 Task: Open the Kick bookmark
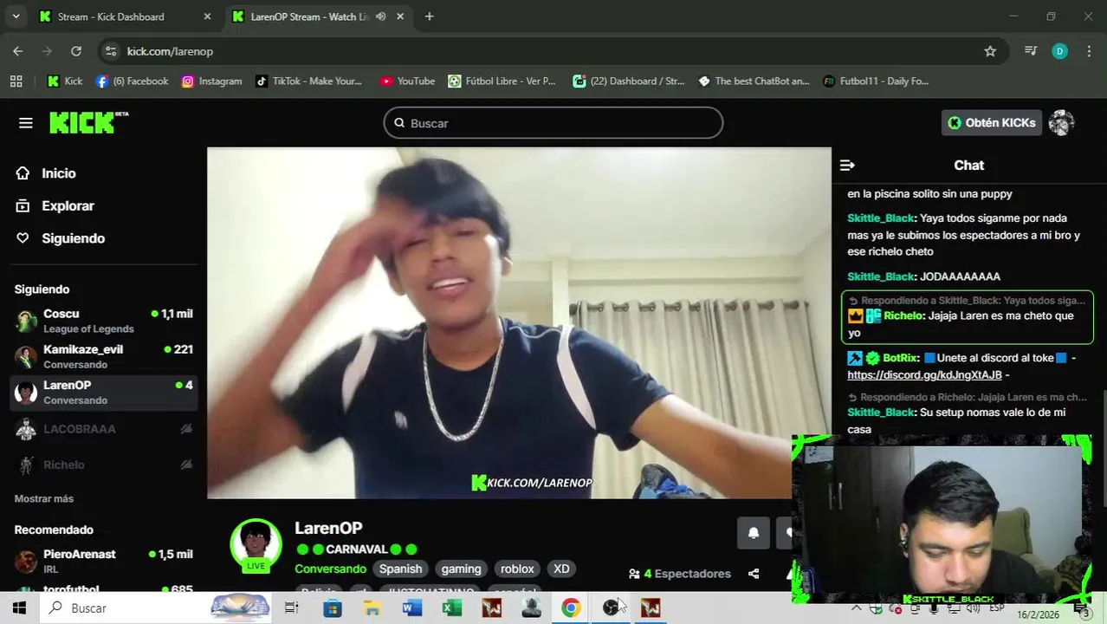(65, 81)
